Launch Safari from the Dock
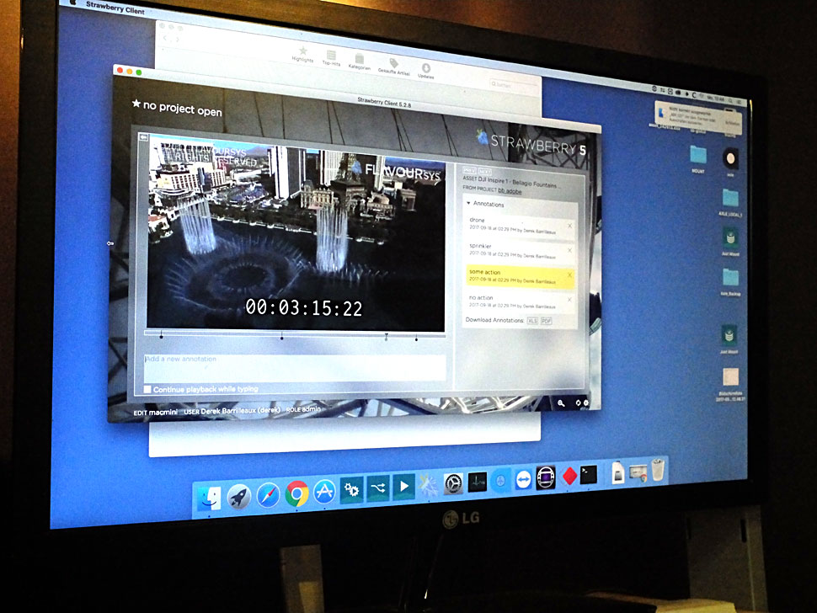 pos(268,495)
